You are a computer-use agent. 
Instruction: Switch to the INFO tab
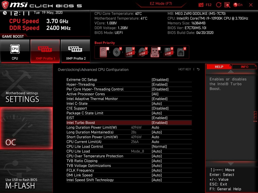point(244,67)
